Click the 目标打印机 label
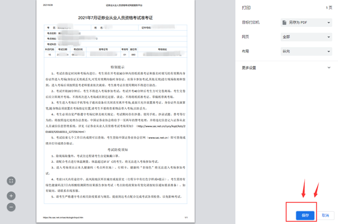This screenshot has height=224, width=338. (x=251, y=22)
